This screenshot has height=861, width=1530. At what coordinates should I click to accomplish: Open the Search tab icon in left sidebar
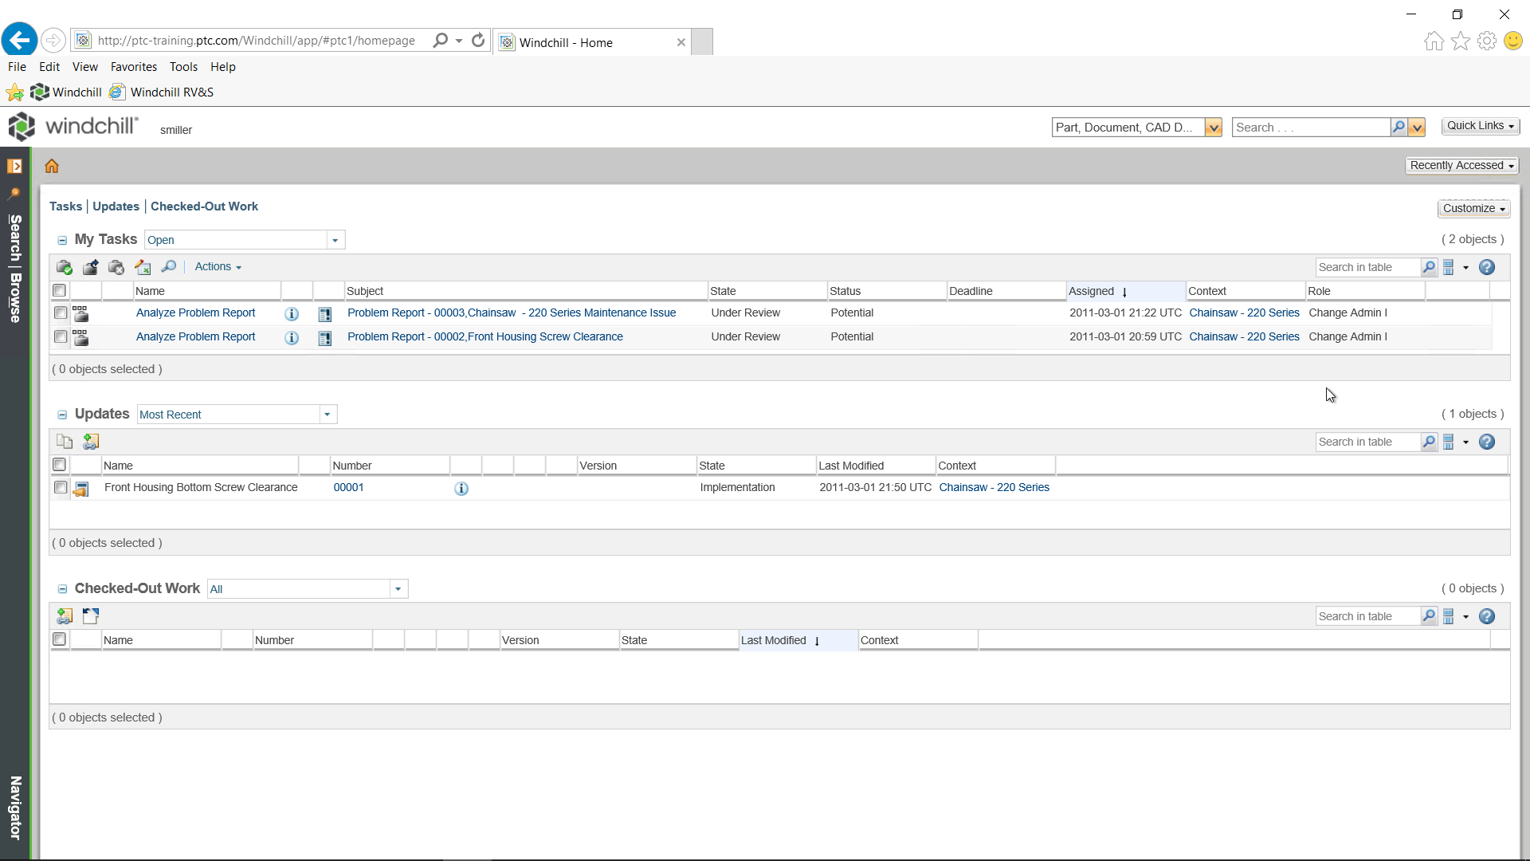coord(14,194)
